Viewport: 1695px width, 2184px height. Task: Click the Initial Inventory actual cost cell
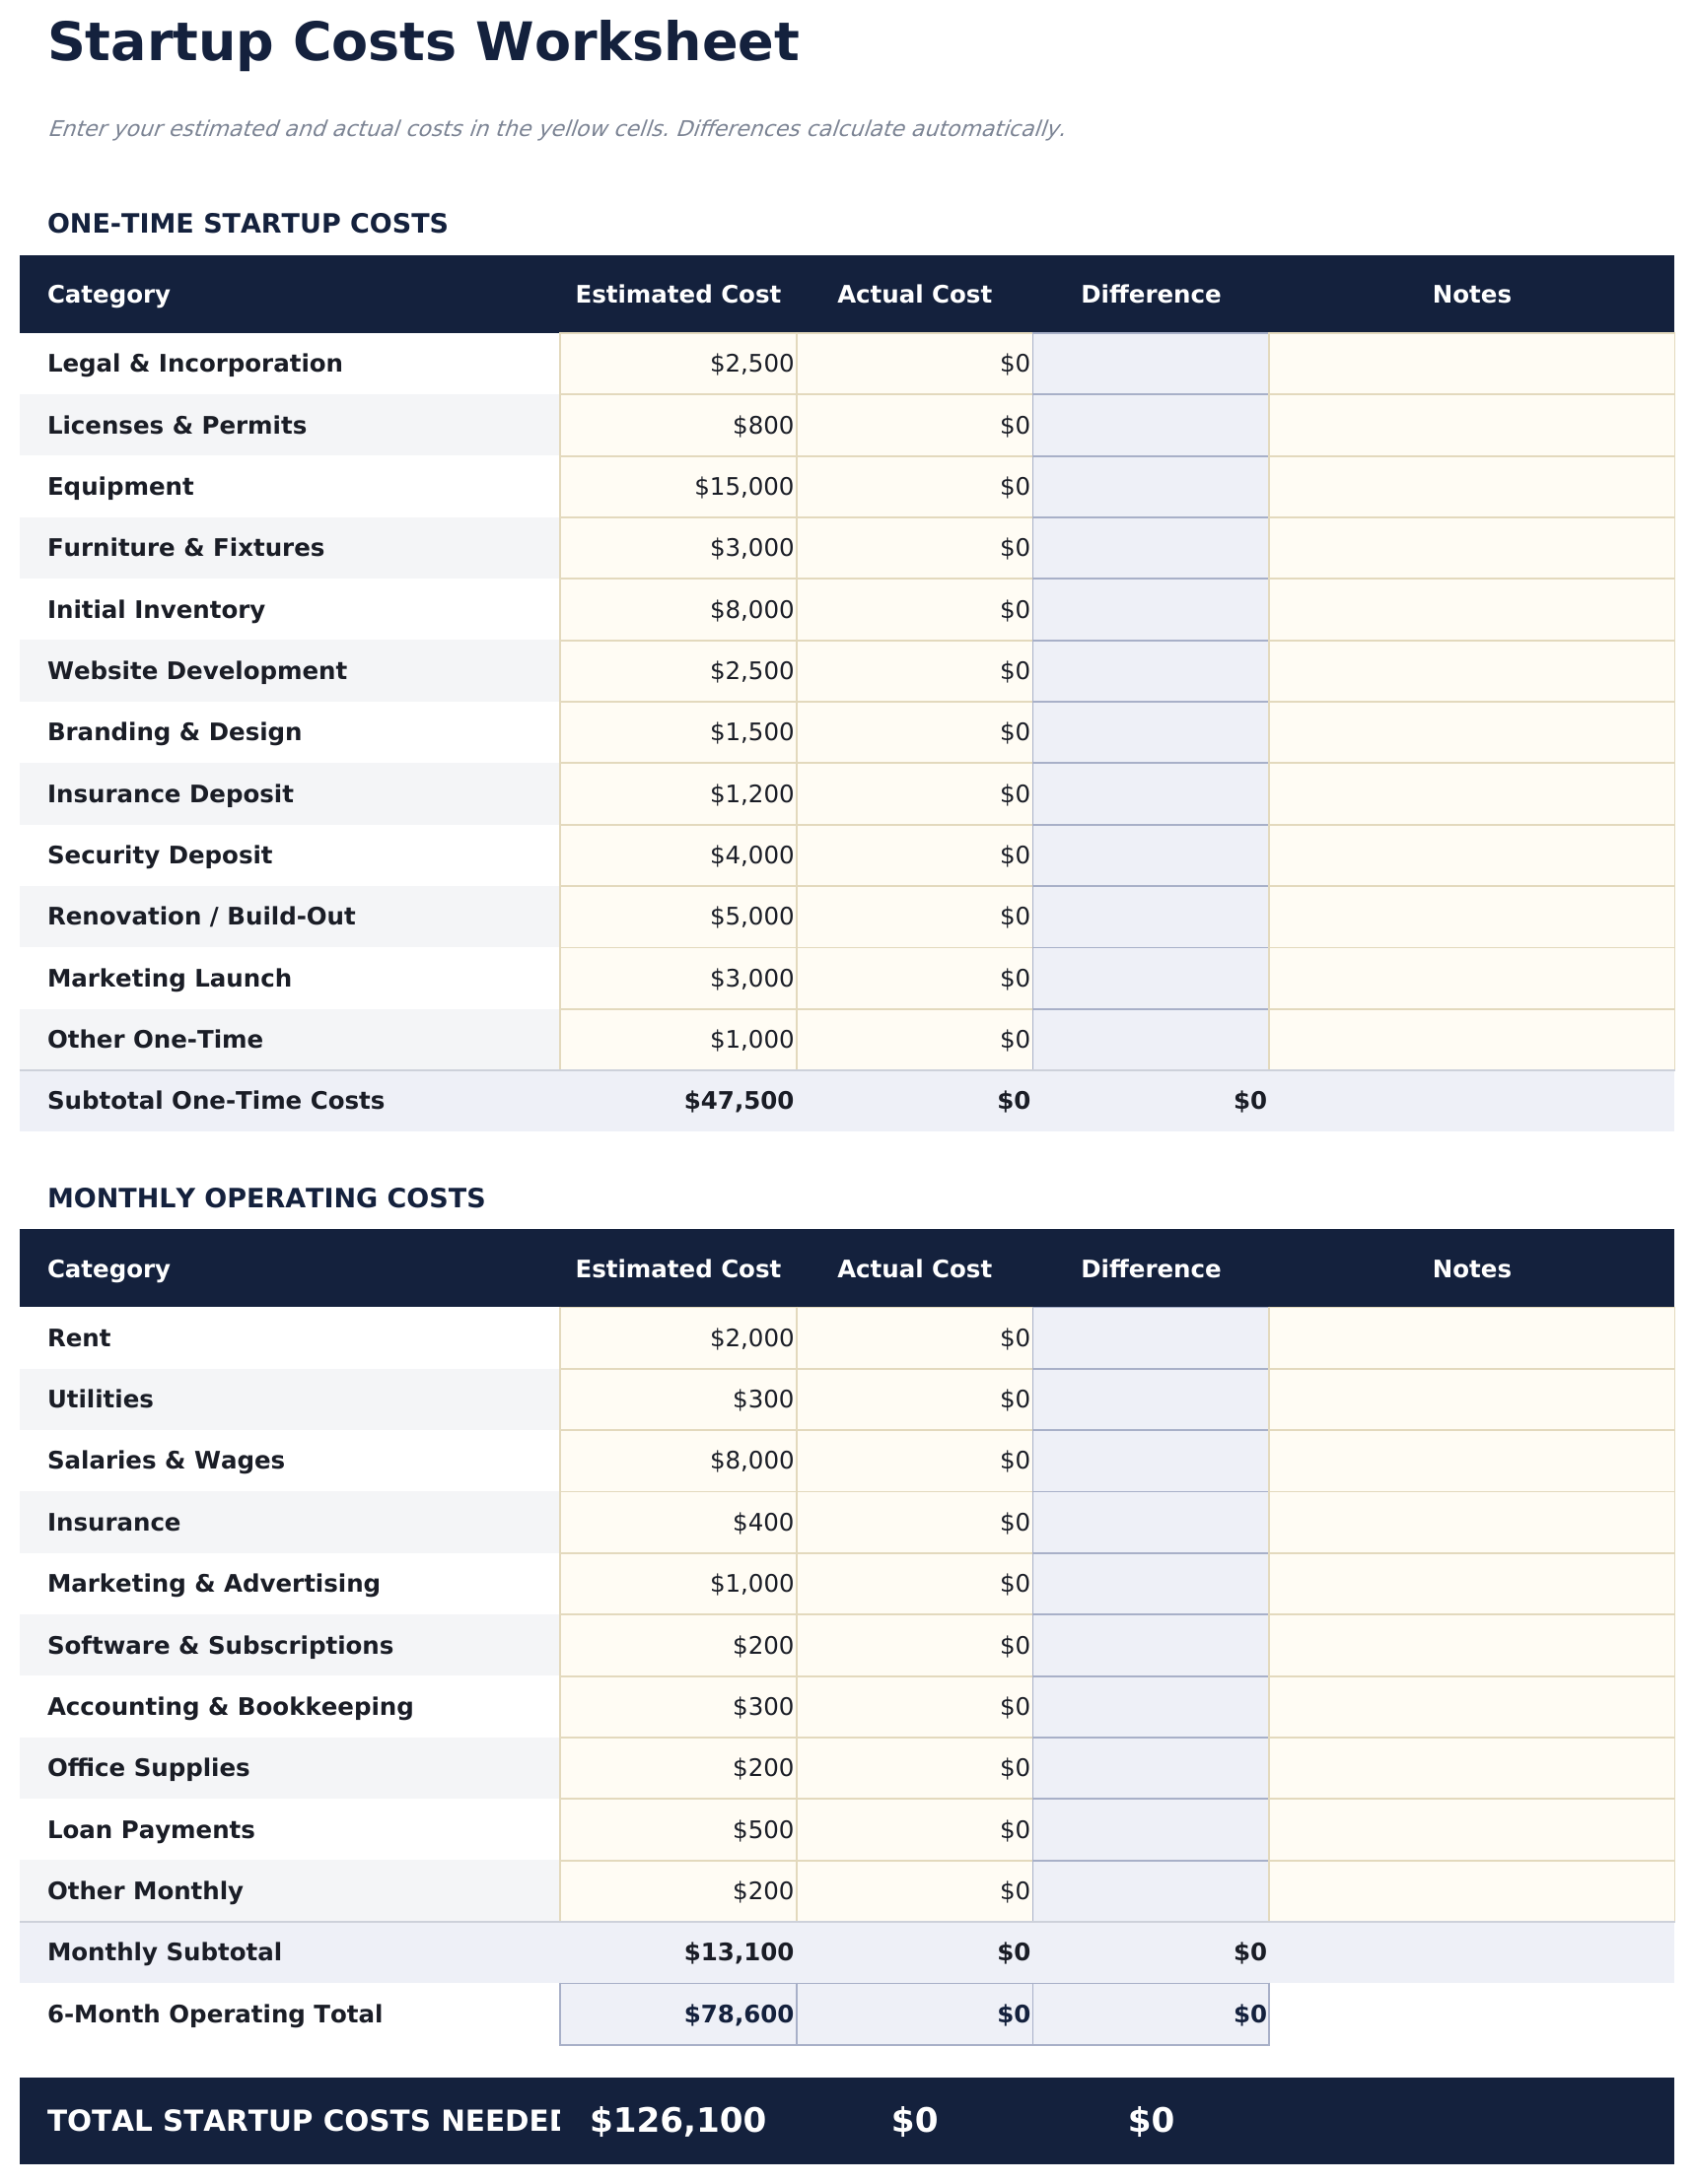coord(912,609)
